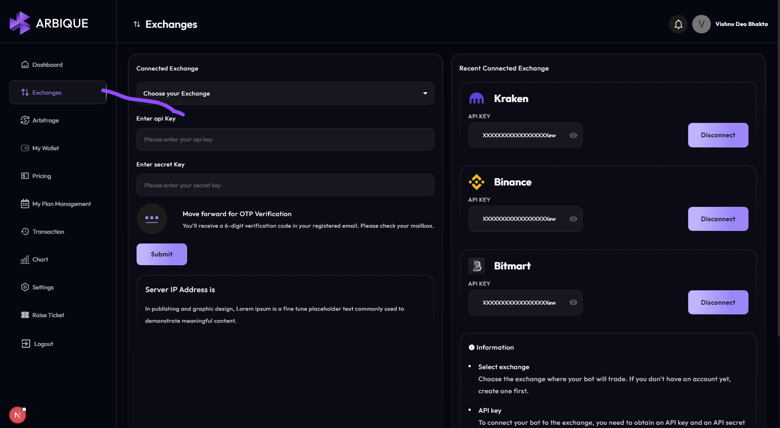
Task: Click the Kraken exchange logo
Action: click(x=476, y=98)
